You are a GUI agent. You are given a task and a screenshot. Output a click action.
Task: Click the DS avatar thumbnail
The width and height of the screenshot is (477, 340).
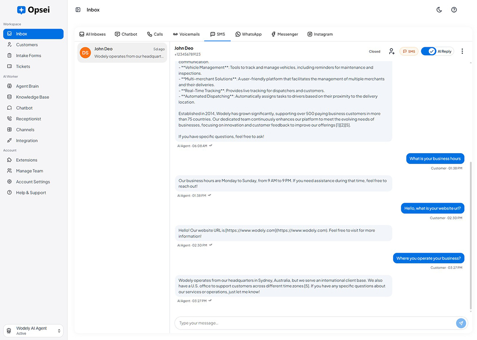point(85,52)
